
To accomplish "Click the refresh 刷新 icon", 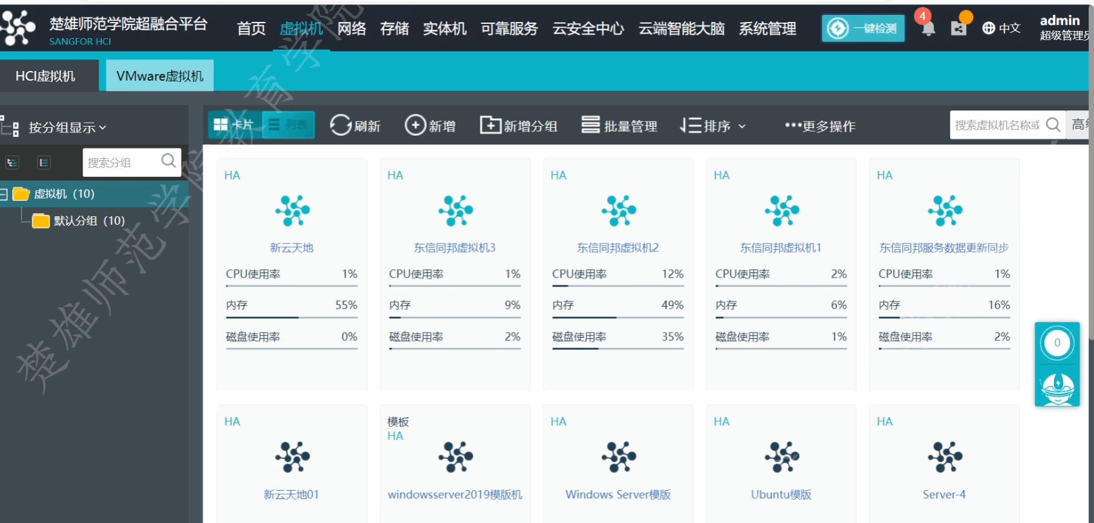I will click(x=341, y=125).
